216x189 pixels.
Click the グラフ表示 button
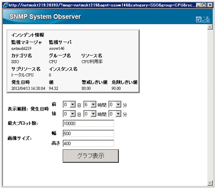91,156
